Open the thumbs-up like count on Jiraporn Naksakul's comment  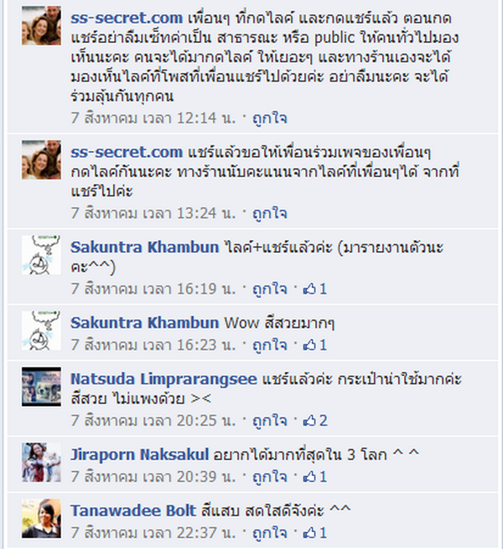point(315,477)
